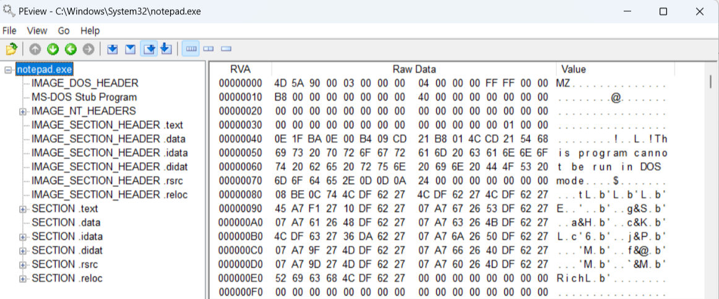Open the Help menu
Screen dimensions: 719x299
(90, 31)
